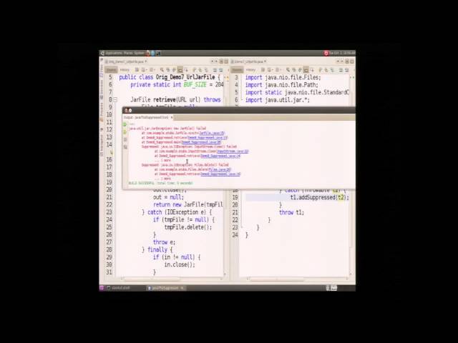Image resolution: width=458 pixels, height=343 pixels.
Task: Click Next Bookmark in Orig_Demo7 editor toolbar
Action: (x=200, y=70)
